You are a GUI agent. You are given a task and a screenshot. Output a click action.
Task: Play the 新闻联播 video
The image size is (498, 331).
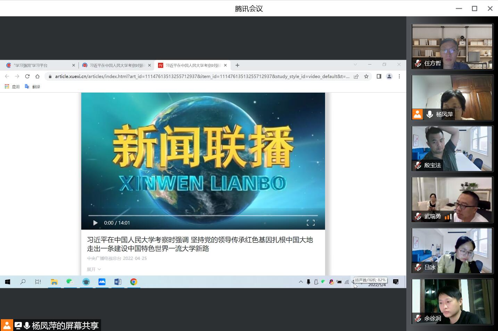pos(95,223)
